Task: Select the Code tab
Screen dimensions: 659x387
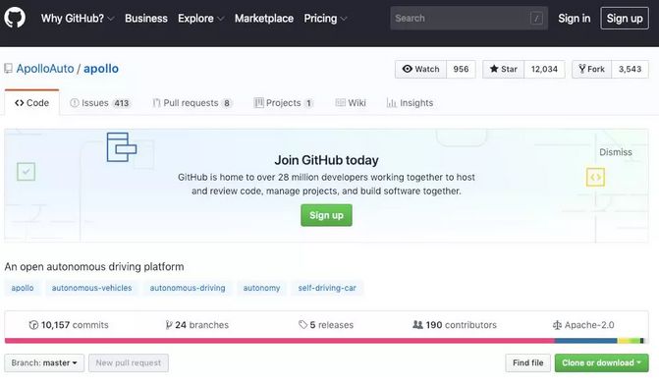Action: (x=32, y=102)
